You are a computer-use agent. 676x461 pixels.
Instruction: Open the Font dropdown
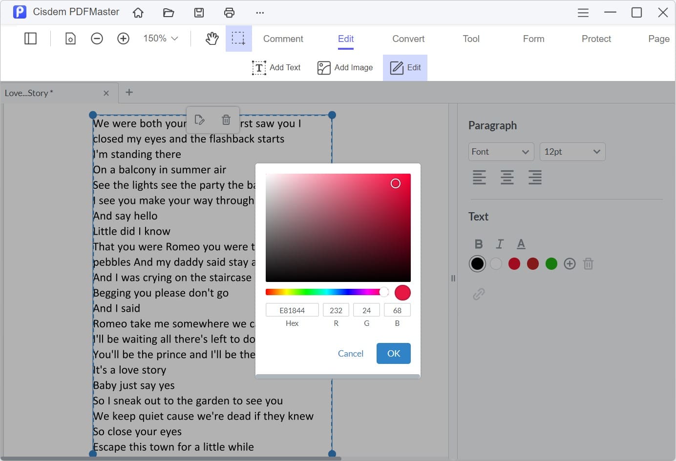(501, 152)
